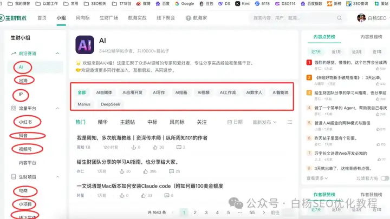Screen dimensions: 390x219
Task: Click the 生财有术 site logo
Action: point(13,18)
